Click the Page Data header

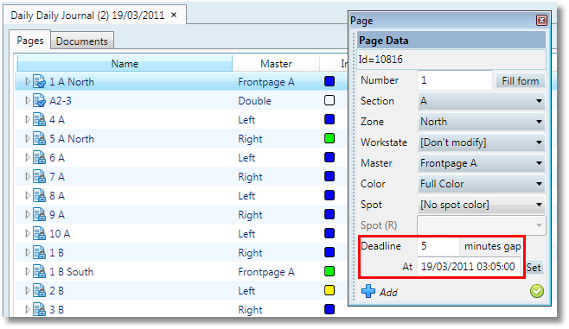click(x=451, y=41)
